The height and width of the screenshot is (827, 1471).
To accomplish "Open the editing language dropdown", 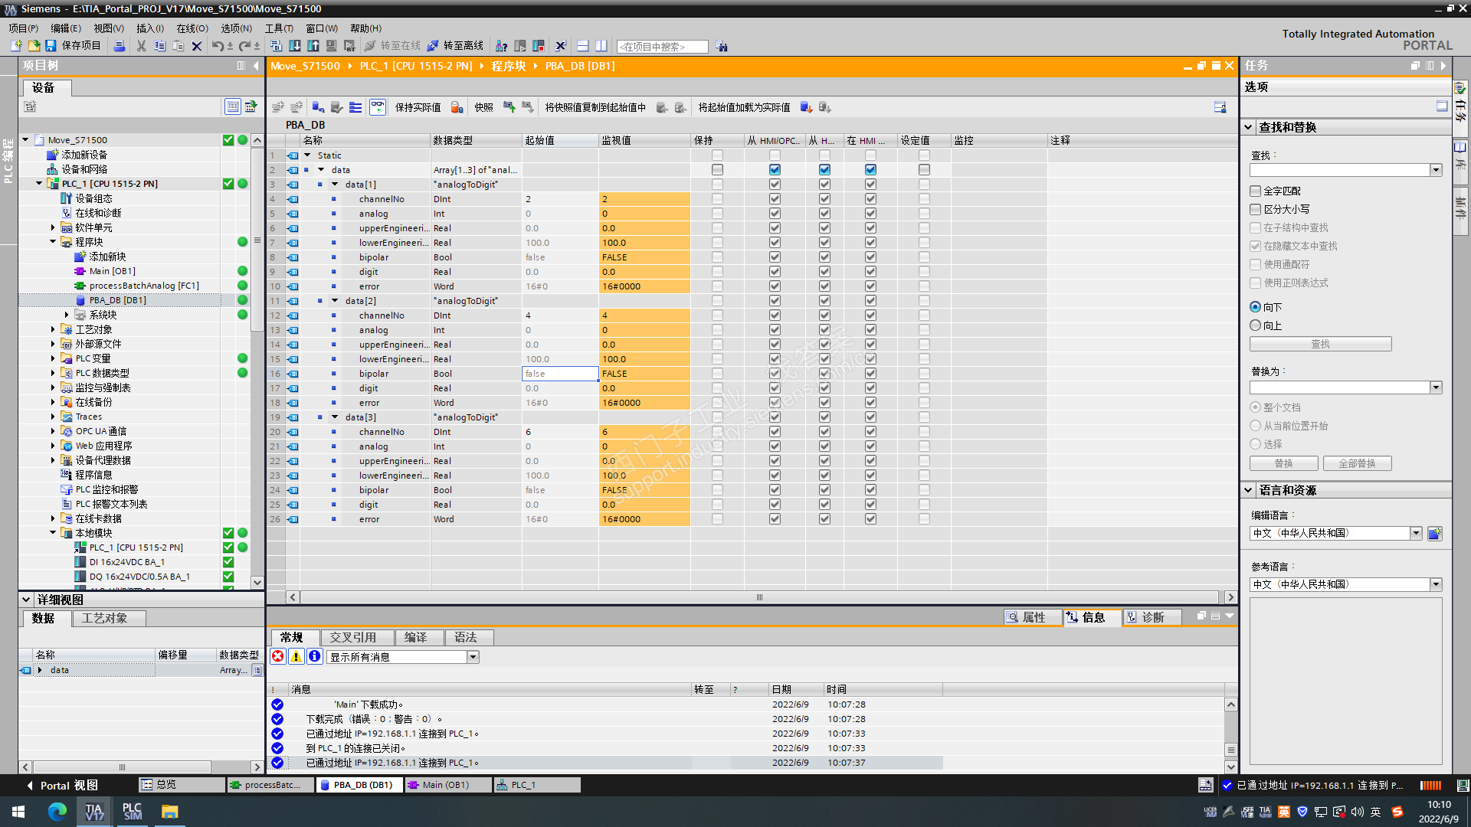I will pyautogui.click(x=1415, y=533).
